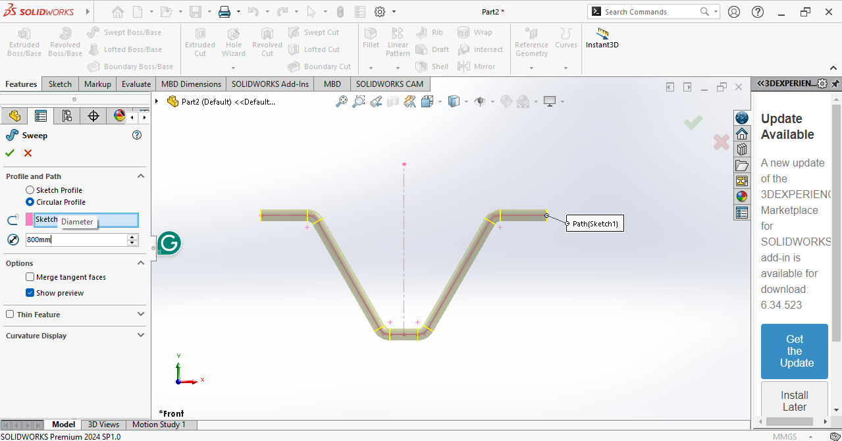This screenshot has height=441, width=842.
Task: Click the user login icon in the title bar
Action: pos(734,12)
